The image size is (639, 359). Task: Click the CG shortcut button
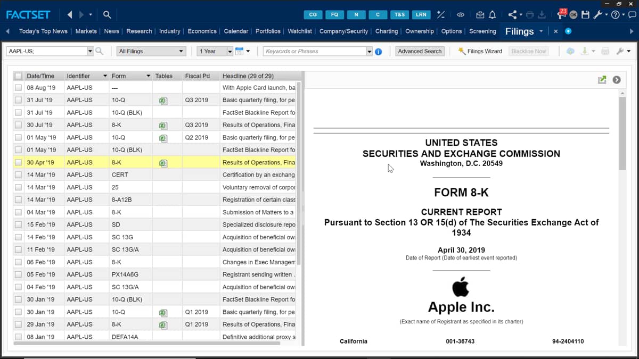[x=313, y=14]
